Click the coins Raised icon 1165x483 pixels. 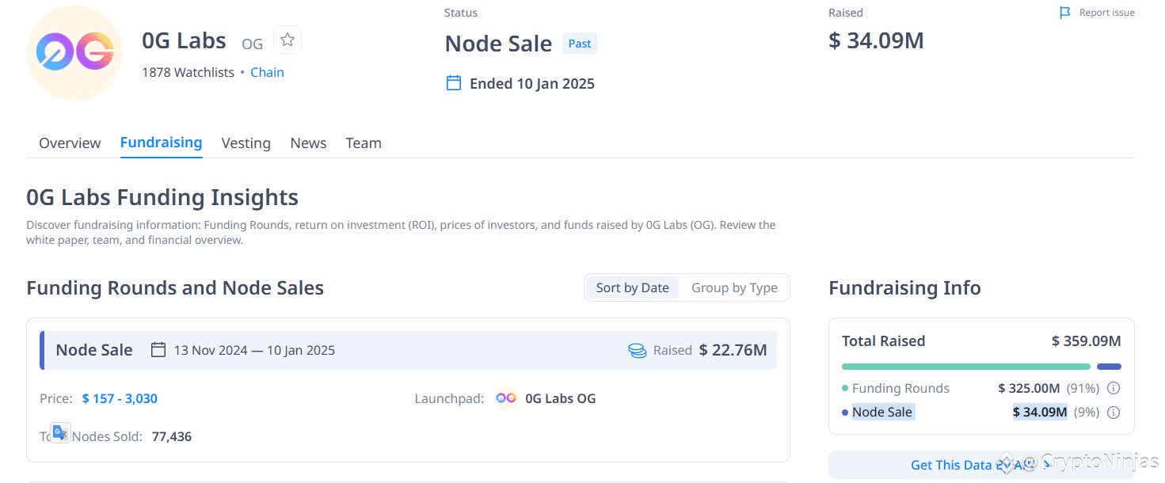tap(638, 350)
